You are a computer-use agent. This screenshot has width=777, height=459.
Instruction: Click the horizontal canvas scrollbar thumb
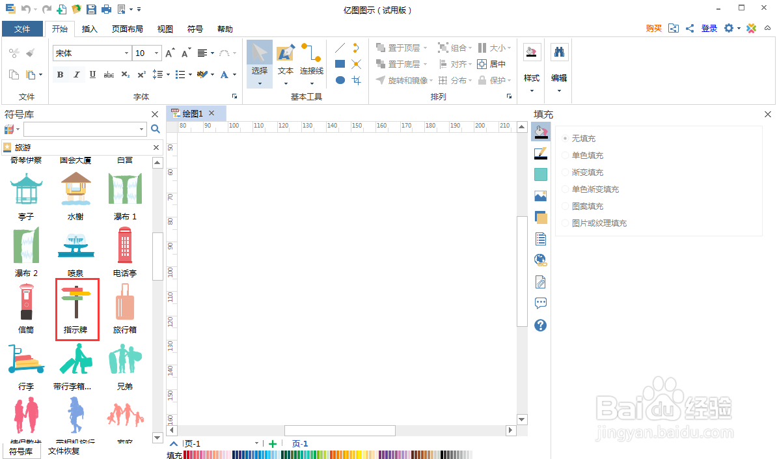(x=340, y=430)
